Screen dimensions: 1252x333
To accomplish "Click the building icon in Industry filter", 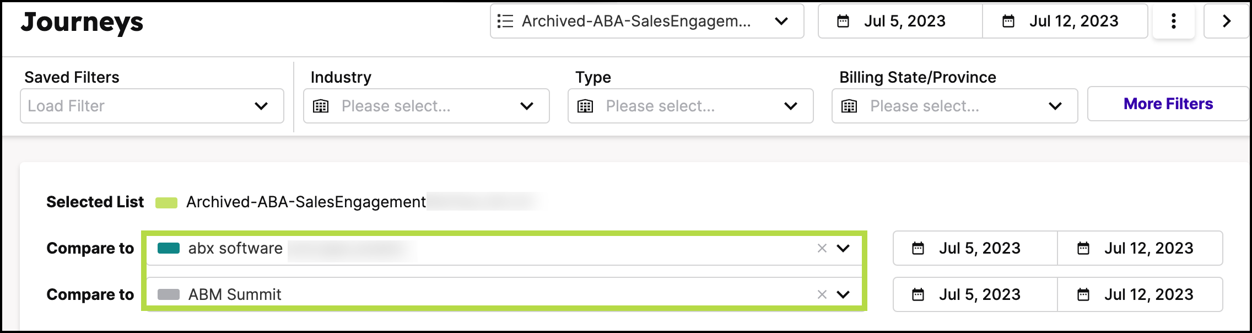I will (321, 106).
